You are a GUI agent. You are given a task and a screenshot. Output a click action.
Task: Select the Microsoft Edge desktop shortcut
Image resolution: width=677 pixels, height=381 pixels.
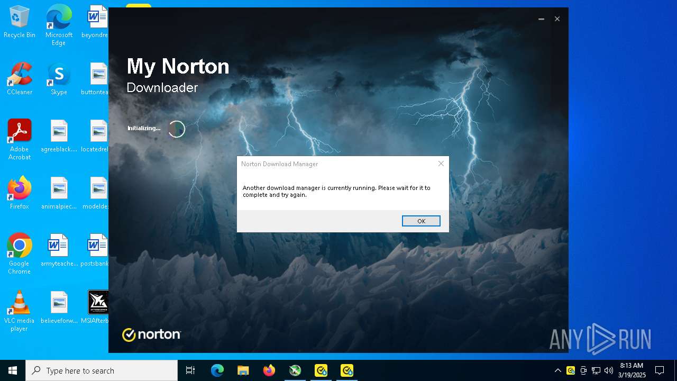(59, 25)
